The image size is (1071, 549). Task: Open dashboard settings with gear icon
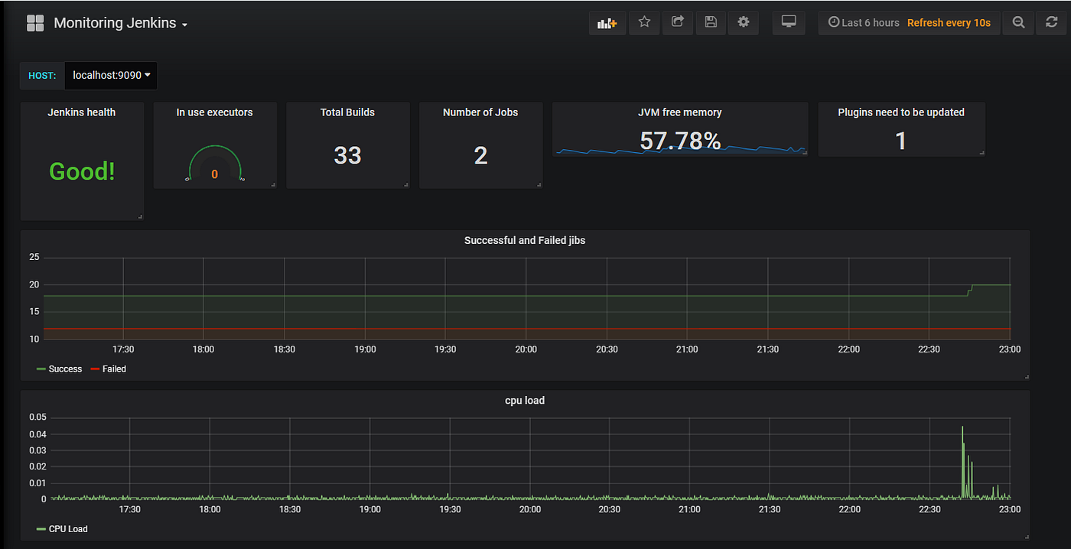pos(743,22)
